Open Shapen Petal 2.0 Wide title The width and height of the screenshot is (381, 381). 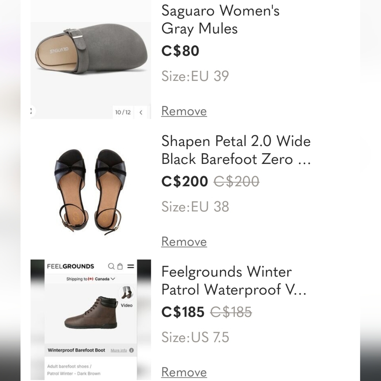236,150
